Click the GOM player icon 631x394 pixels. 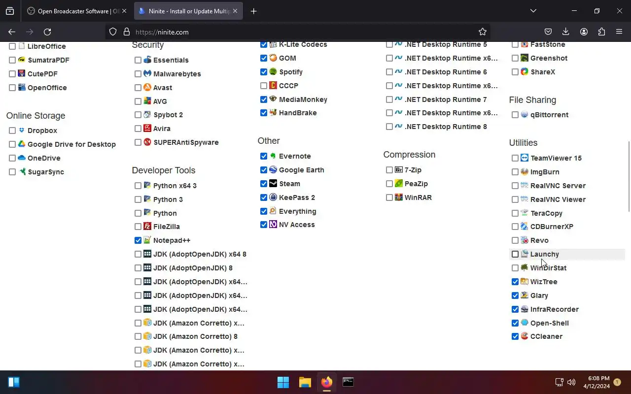(273, 58)
